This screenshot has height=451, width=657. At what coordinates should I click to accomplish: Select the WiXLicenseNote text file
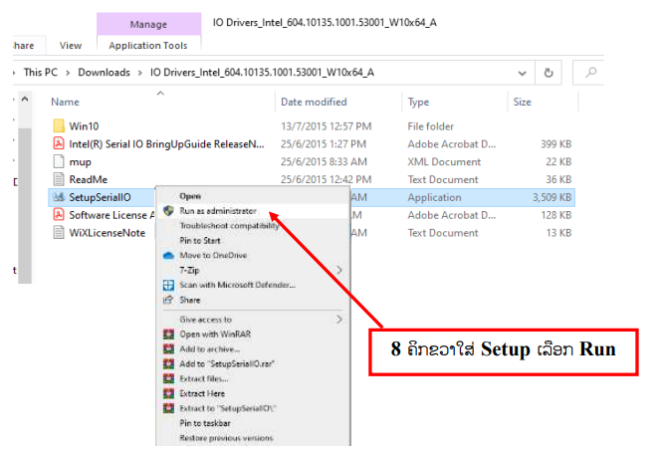click(107, 233)
